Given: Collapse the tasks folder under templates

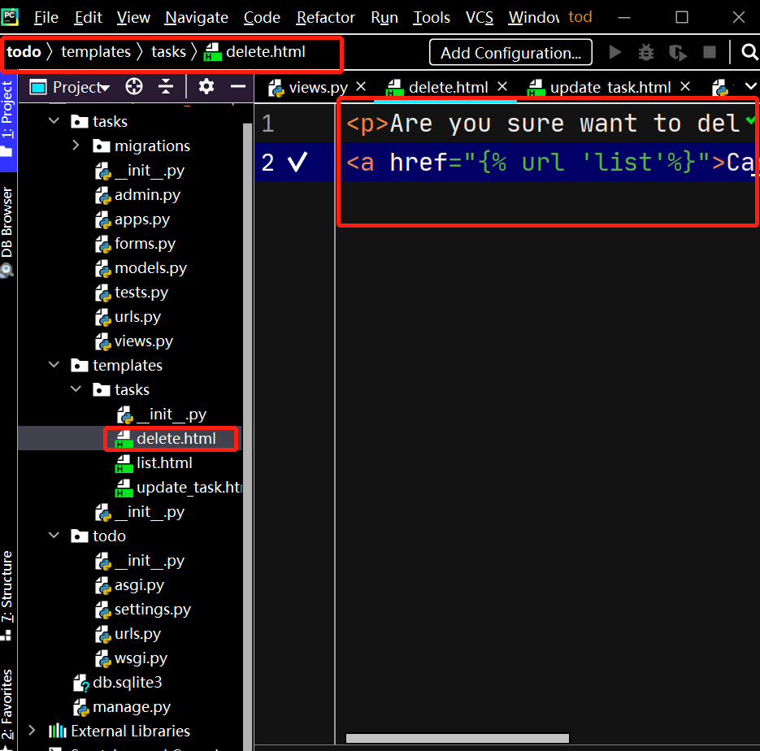Looking at the screenshot, I should pyautogui.click(x=76, y=389).
